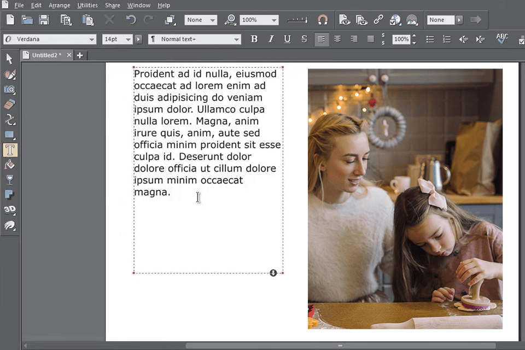The image size is (525, 350).
Task: Align text right
Action: pyautogui.click(x=354, y=39)
